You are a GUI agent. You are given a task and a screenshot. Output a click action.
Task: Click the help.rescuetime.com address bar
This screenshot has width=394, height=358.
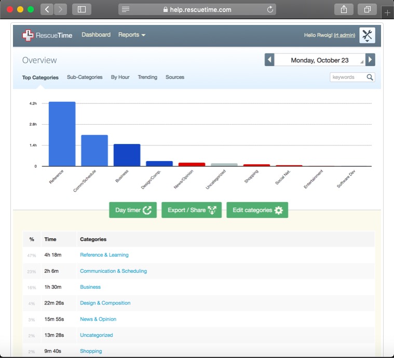197,9
